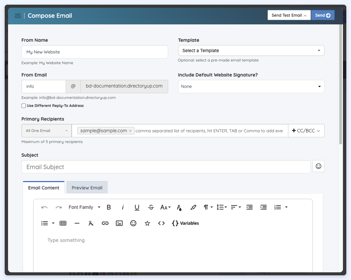The height and width of the screenshot is (280, 351).
Task: Check Use Different Reply-To Address
Action: tap(23, 106)
